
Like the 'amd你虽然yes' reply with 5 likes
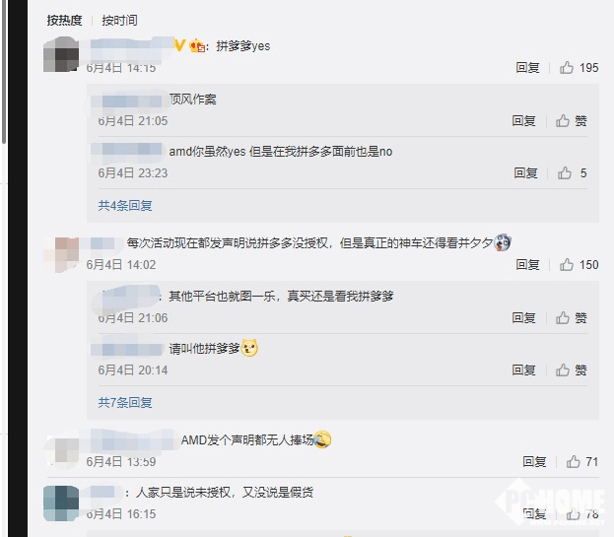click(565, 173)
